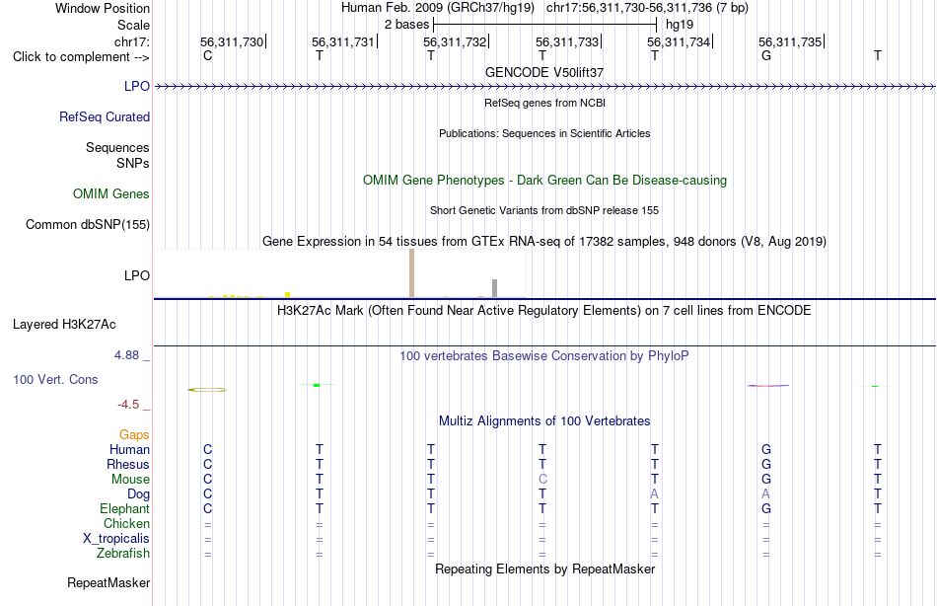Click the Rhesus species row label
937x606 pixels.
tap(128, 464)
